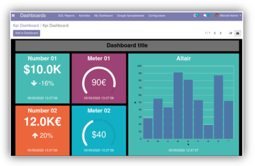This screenshot has height=166, width=255.
Task: Click the Dashboards app title
Action: click(x=33, y=15)
